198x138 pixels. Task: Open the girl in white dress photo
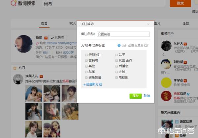[34, 111]
